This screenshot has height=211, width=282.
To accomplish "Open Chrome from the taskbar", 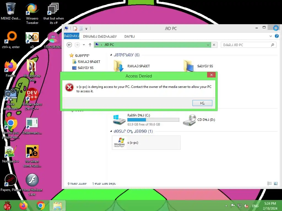I will [x=40, y=206].
